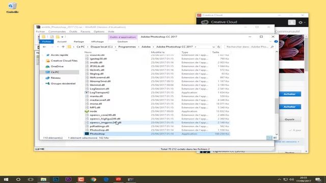Viewport: 326px width, 183px height.
Task: Switch to the Affichage ribbon tab
Action: 97,42
